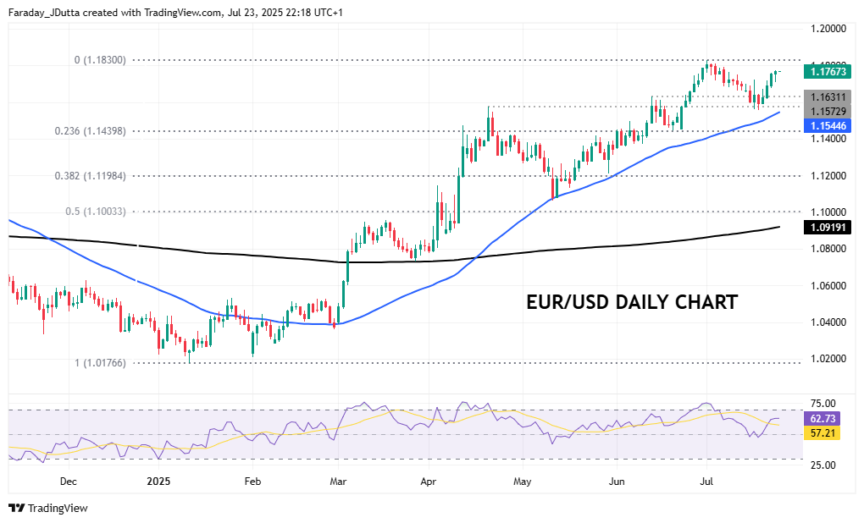The image size is (864, 523).
Task: Click the TradingView logo icon
Action: pyautogui.click(x=16, y=508)
